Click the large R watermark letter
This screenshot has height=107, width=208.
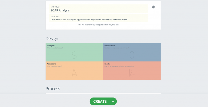coord(132,73)
